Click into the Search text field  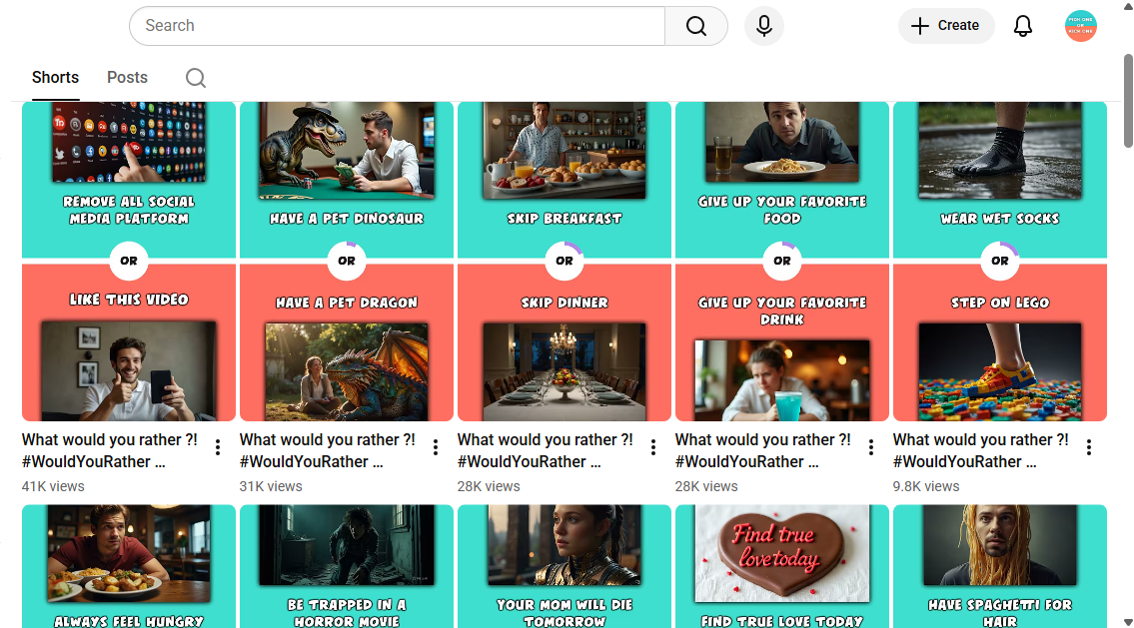pos(397,26)
